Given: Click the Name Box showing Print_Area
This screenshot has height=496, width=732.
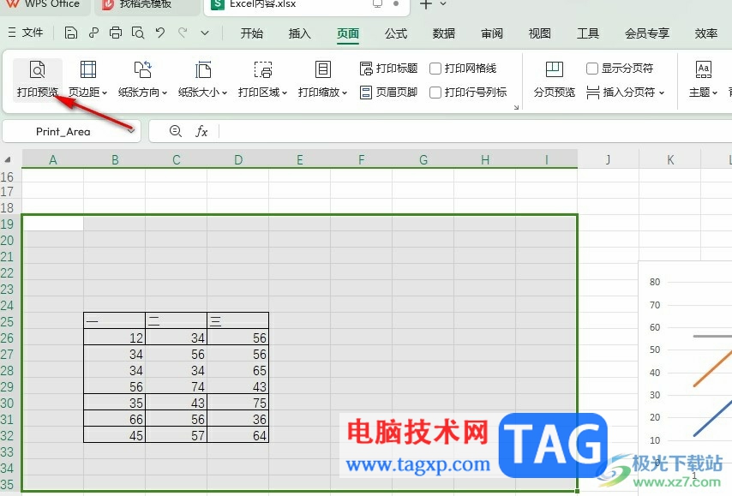Looking at the screenshot, I should click(x=63, y=132).
